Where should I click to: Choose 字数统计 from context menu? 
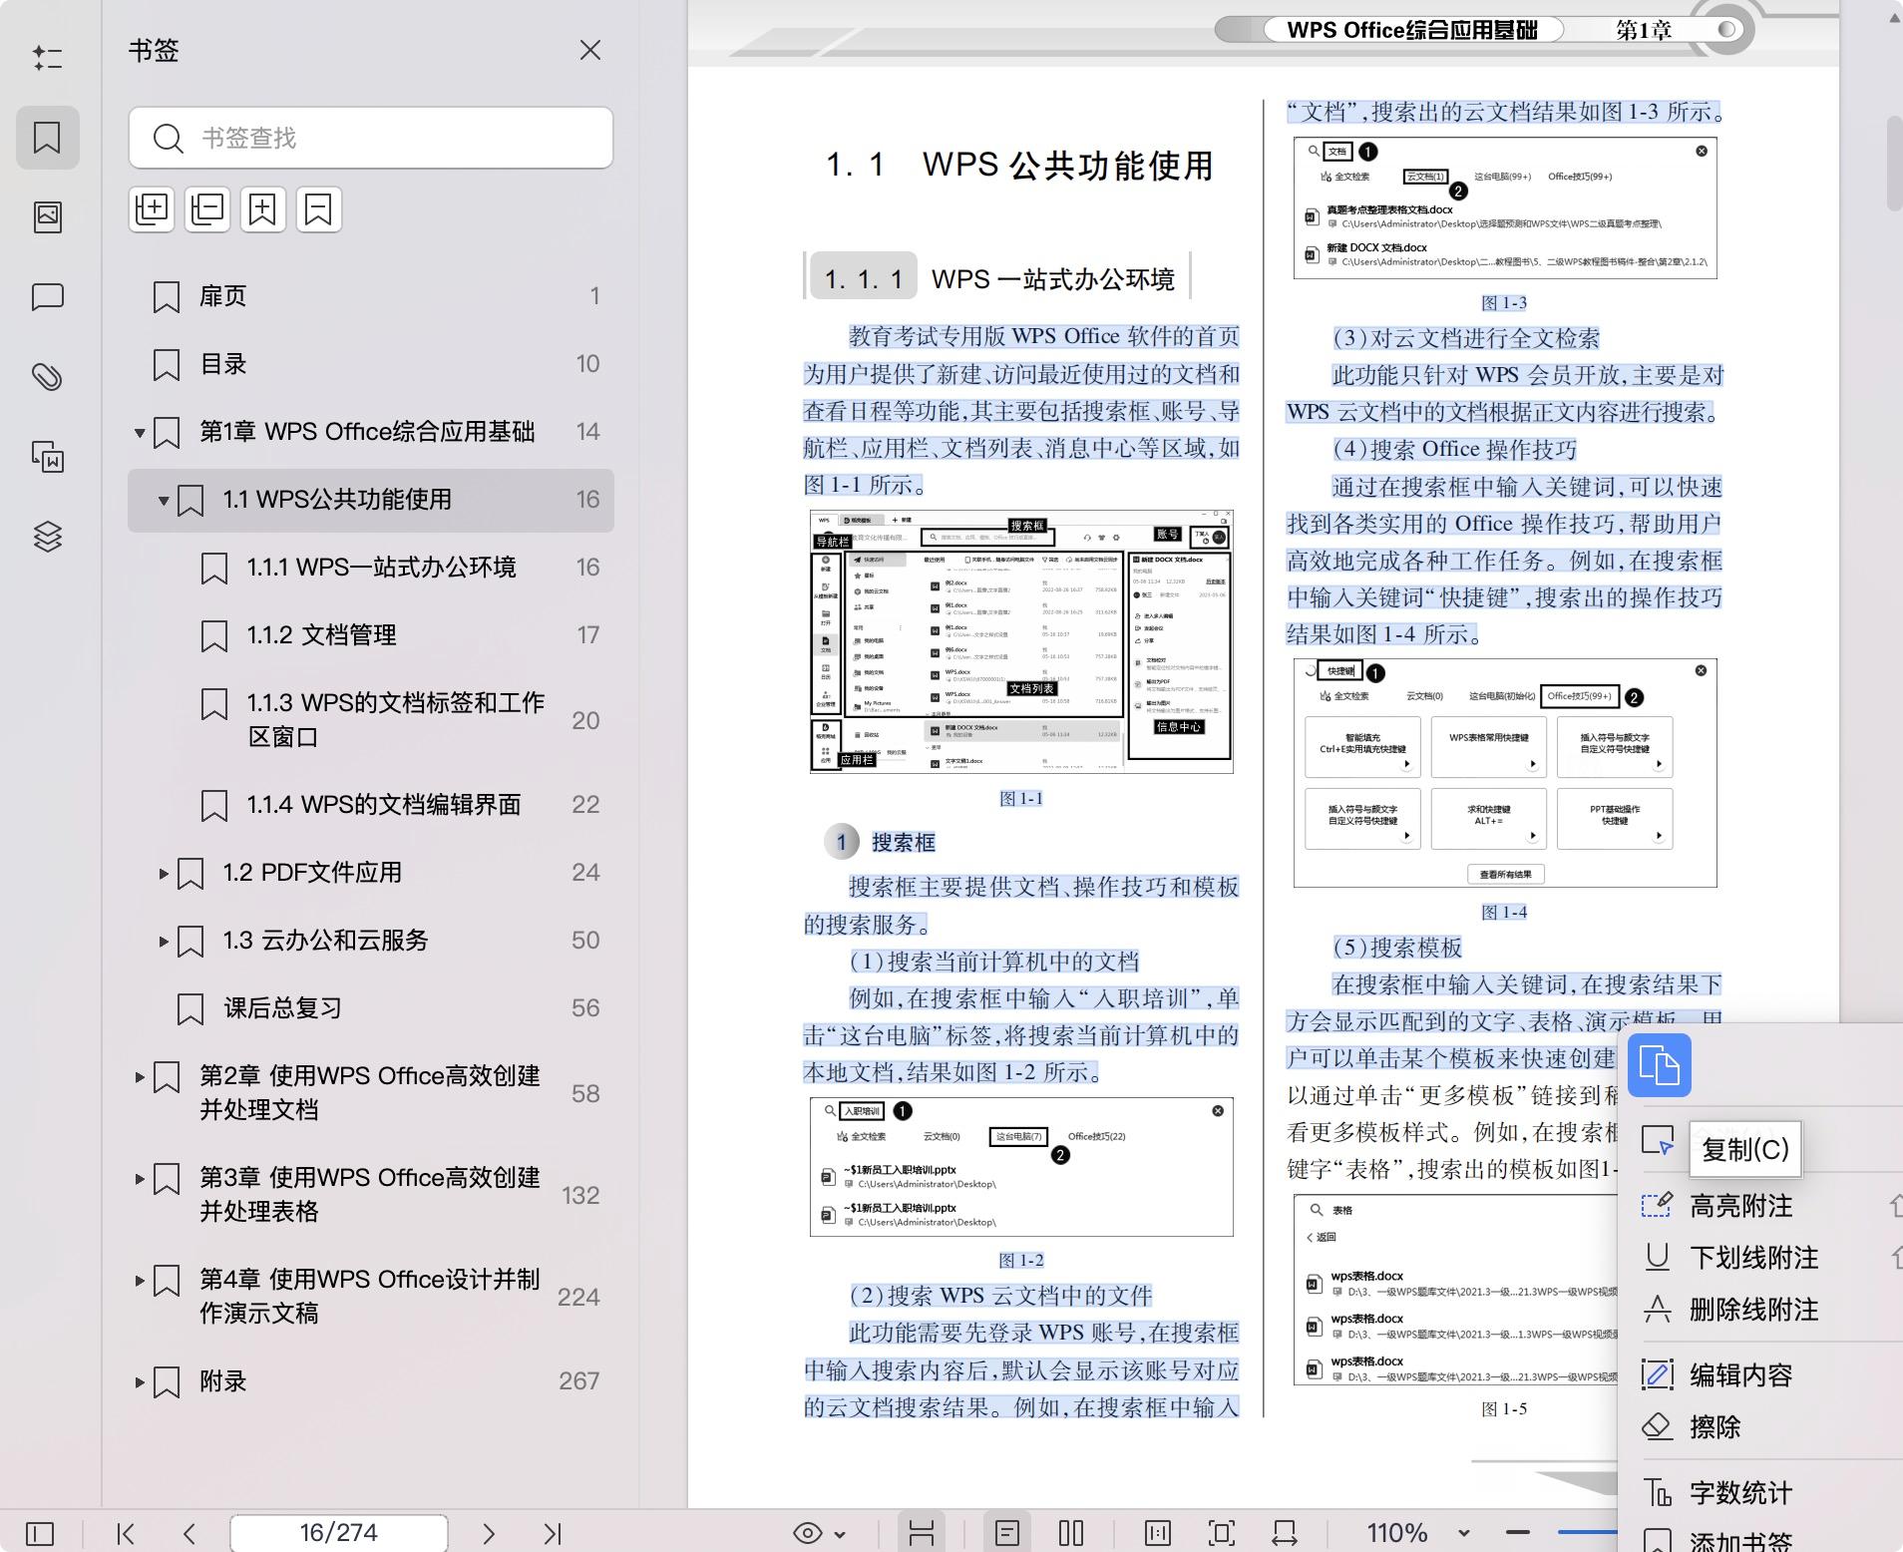click(x=1741, y=1493)
